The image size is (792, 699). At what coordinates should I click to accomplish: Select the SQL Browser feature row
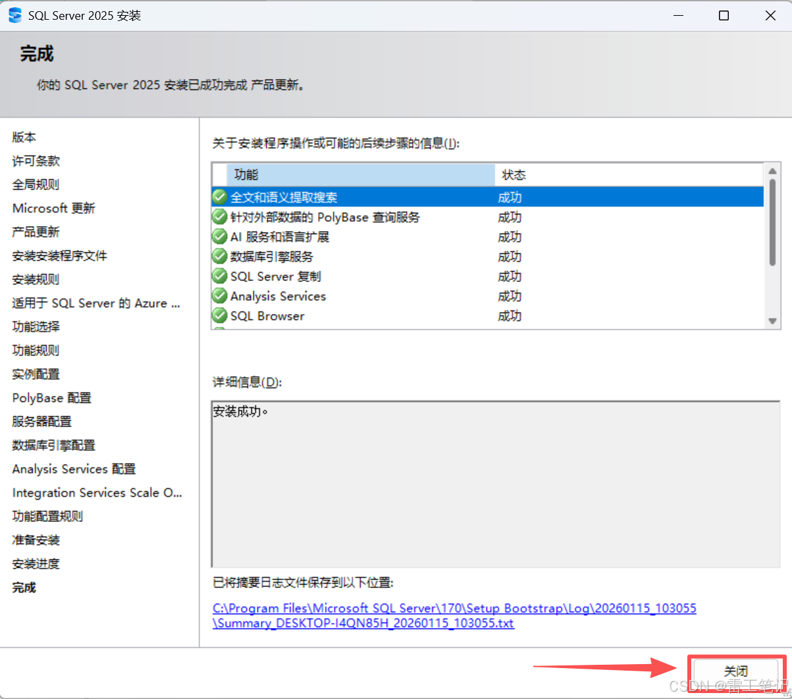(x=487, y=315)
